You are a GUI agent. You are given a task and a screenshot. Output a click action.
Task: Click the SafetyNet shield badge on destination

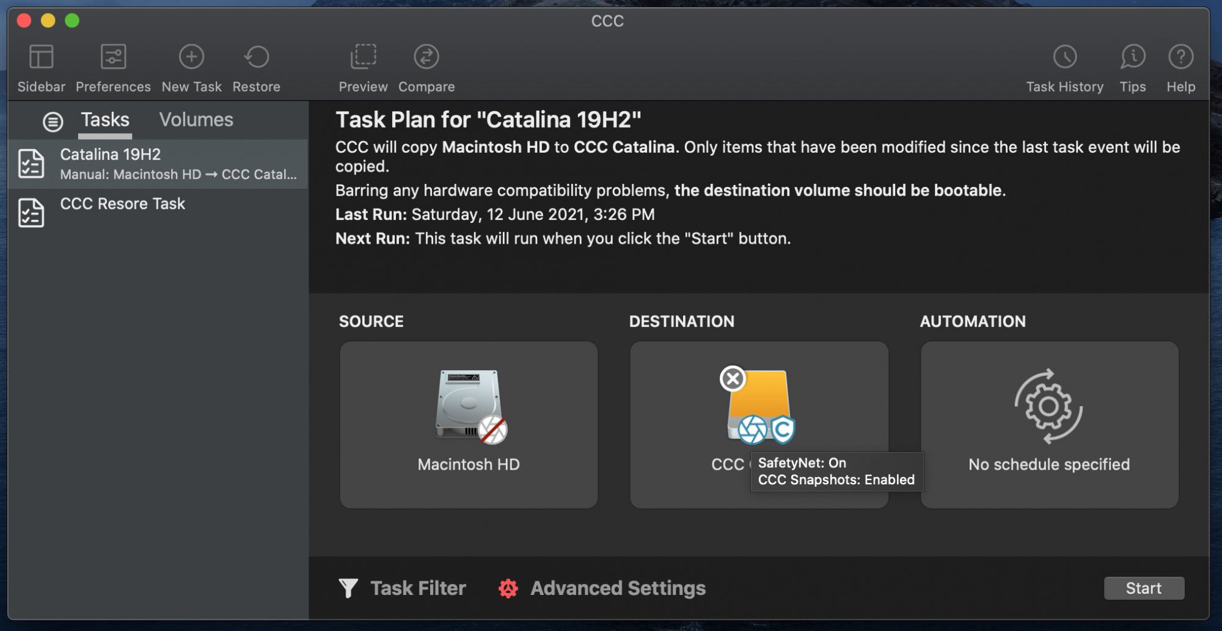point(783,429)
